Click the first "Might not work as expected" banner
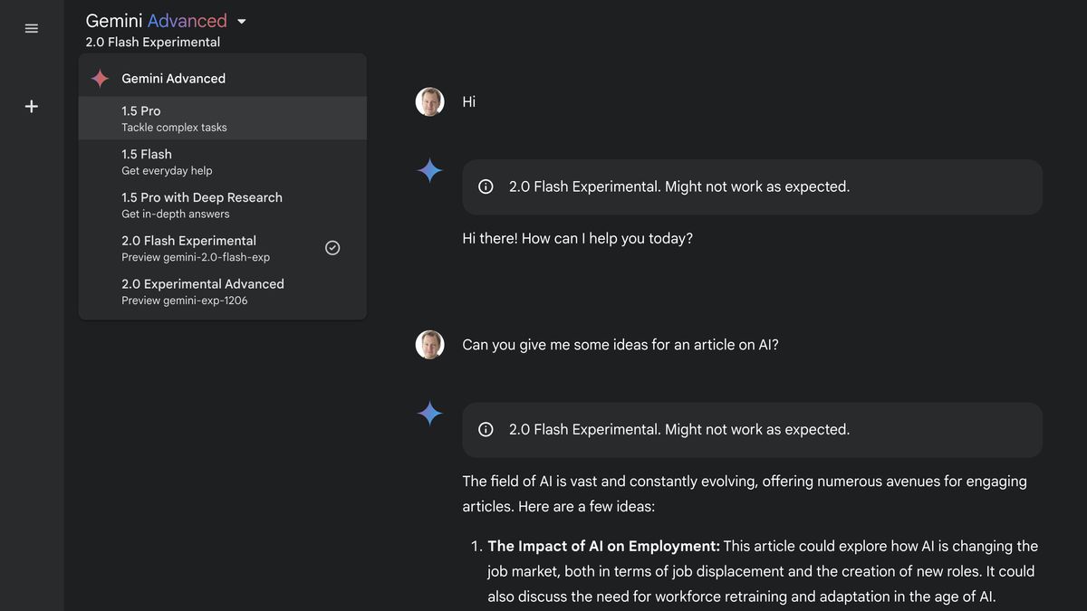1087x611 pixels. tap(752, 186)
